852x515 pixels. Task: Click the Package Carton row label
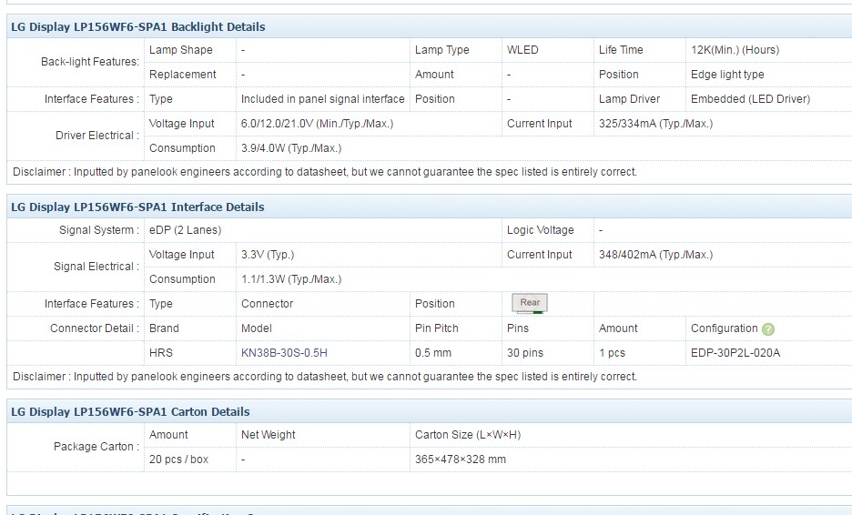96,447
